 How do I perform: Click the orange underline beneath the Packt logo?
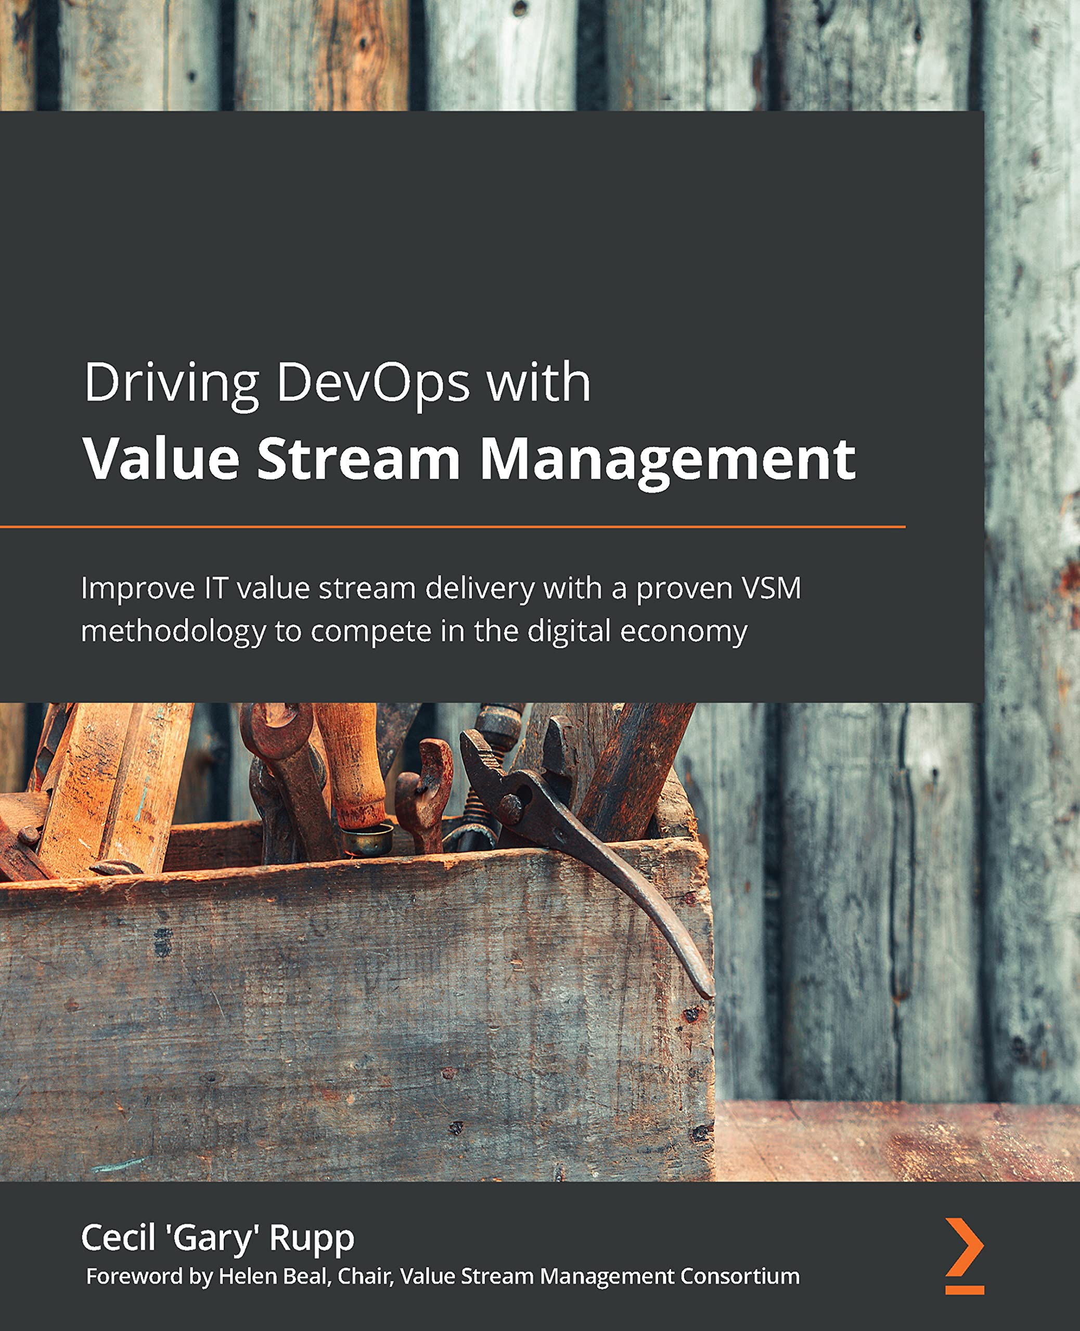[965, 1290]
